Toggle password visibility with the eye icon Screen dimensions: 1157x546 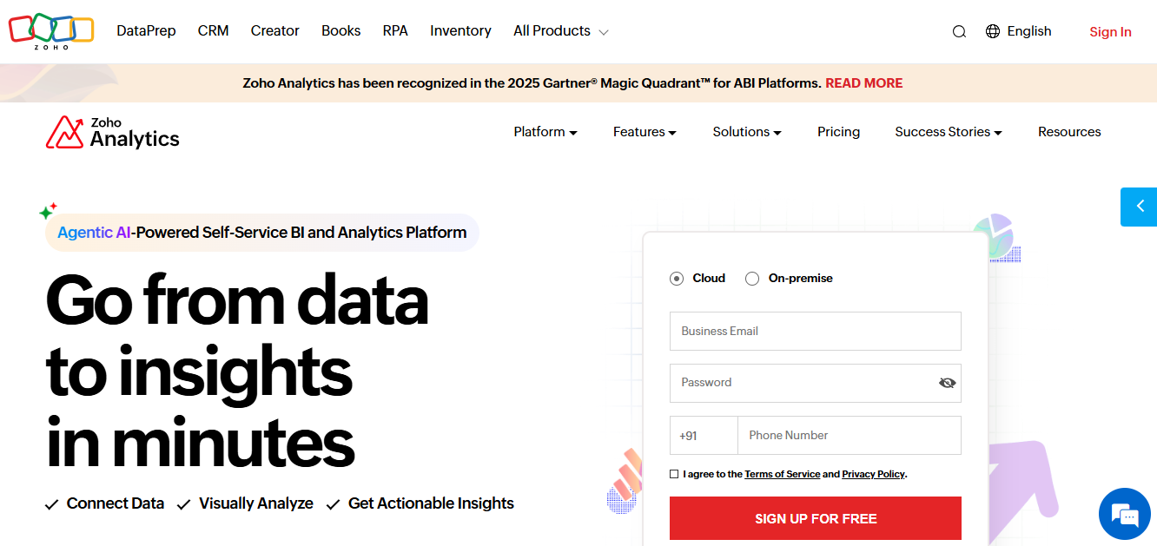(x=947, y=383)
